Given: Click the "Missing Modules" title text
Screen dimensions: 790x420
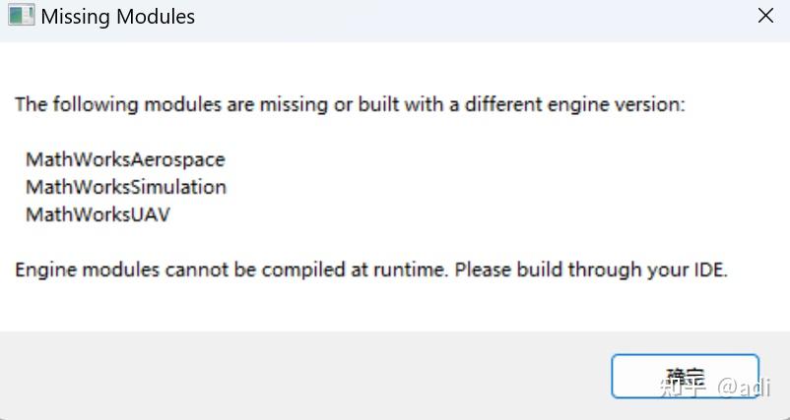Looking at the screenshot, I should [118, 17].
